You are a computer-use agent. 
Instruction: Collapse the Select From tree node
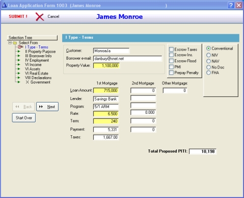10,43
